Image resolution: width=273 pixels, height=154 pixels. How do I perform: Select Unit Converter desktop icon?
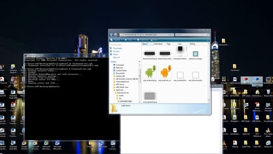(x=113, y=145)
